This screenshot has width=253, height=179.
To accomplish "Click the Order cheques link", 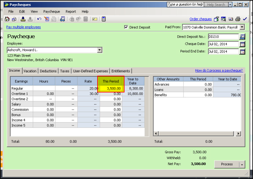I will [x=201, y=19].
